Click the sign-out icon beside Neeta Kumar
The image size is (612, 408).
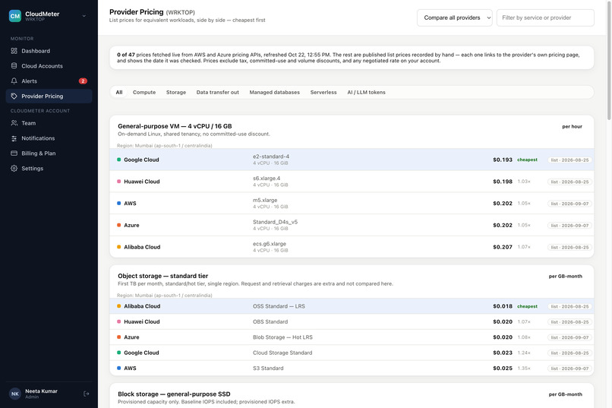[87, 394]
